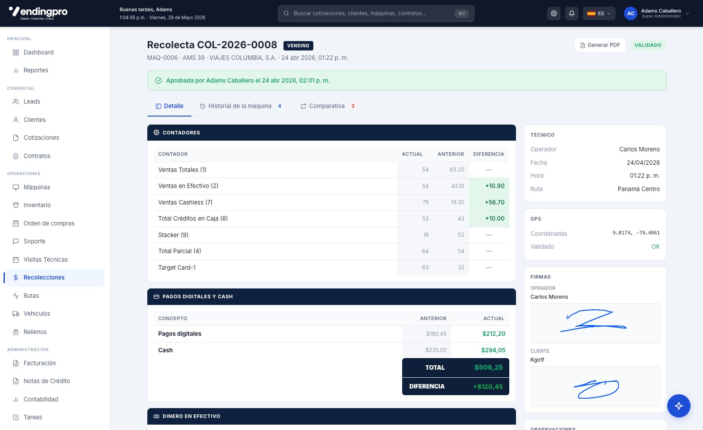Screen dimensions: 703x430
Task: Click the Recolecciones dollar icon
Action: point(16,278)
